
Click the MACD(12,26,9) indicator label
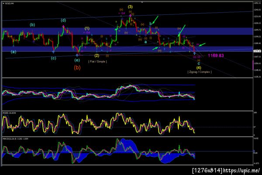coord(15,139)
